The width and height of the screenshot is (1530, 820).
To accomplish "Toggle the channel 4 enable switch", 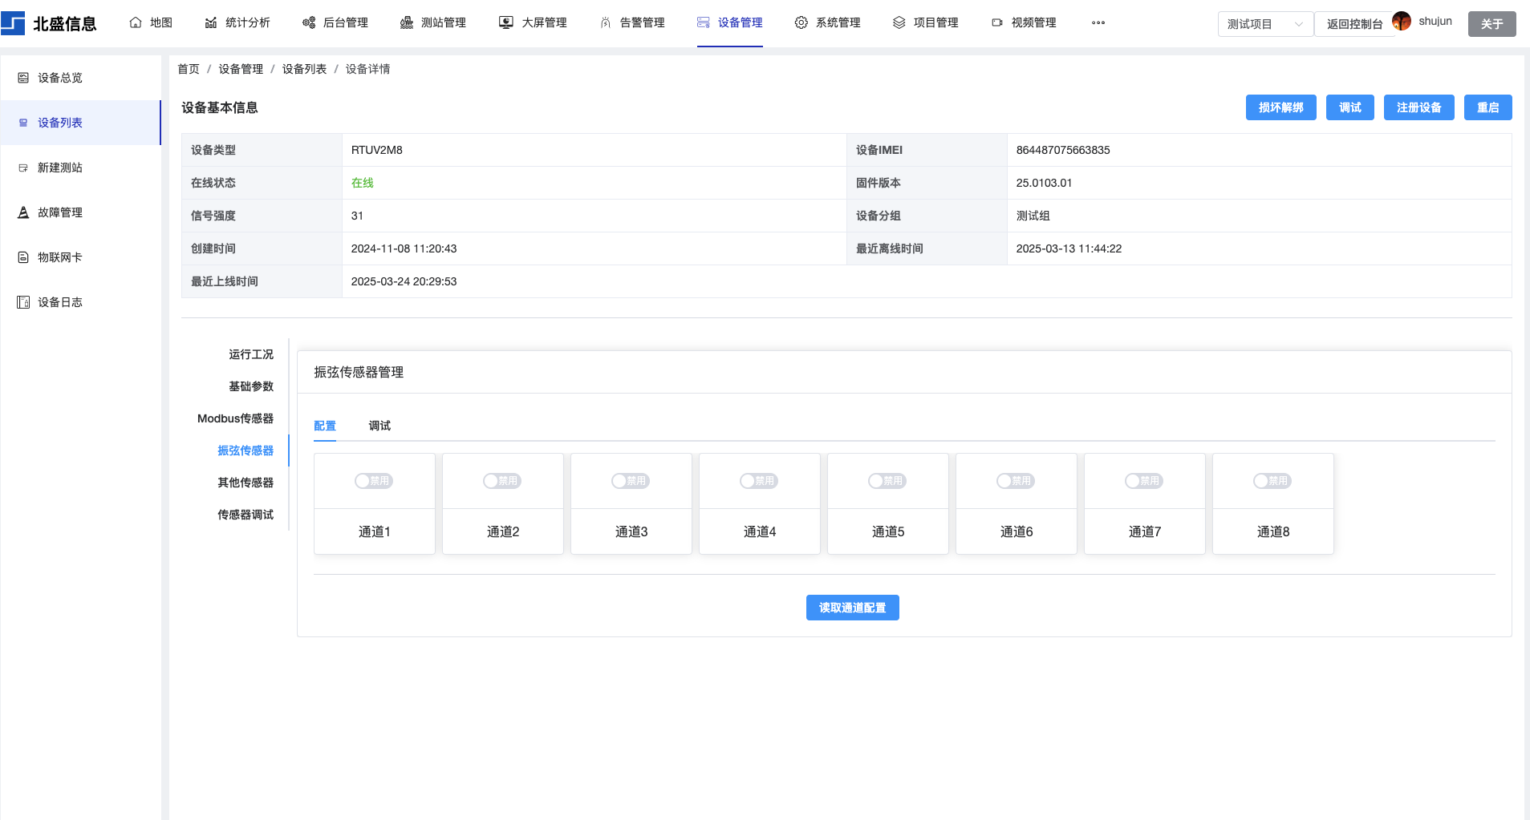I will coord(758,481).
